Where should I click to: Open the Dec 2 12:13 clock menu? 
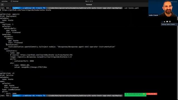pos(89,1)
